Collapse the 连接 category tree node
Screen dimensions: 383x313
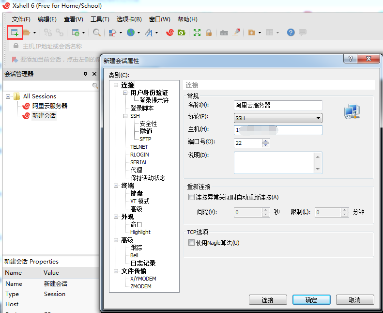point(116,85)
